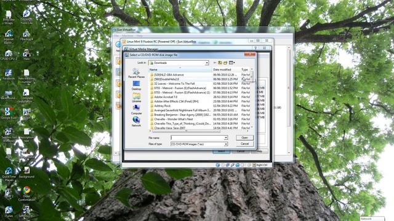Click the file list horizontal scrollbar
The height and width of the screenshot is (221, 394).
187,131
